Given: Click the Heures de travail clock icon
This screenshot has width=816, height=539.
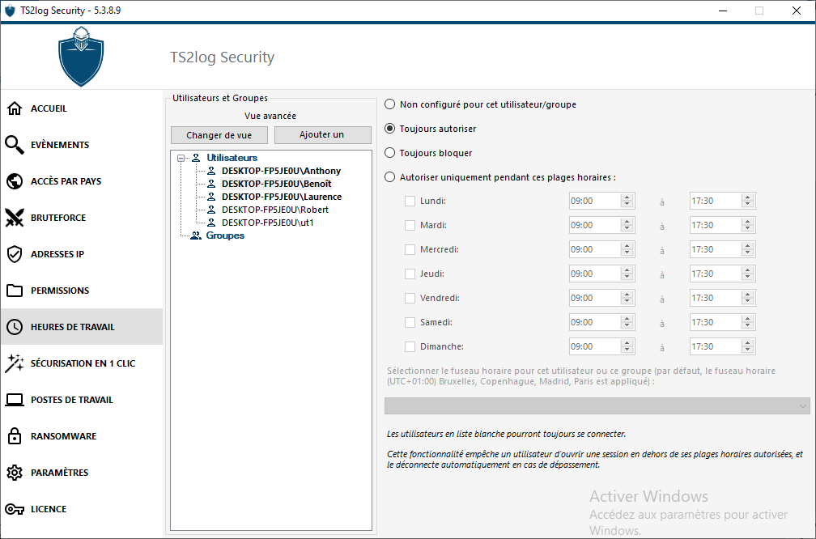Looking at the screenshot, I should click(15, 327).
